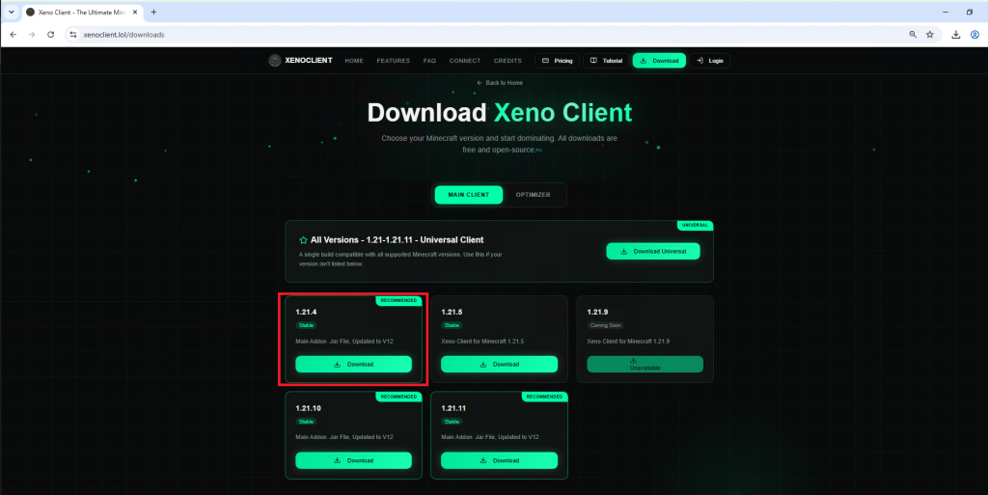Open Chrome downloads tray icon
The height and width of the screenshot is (495, 988).
pos(956,35)
